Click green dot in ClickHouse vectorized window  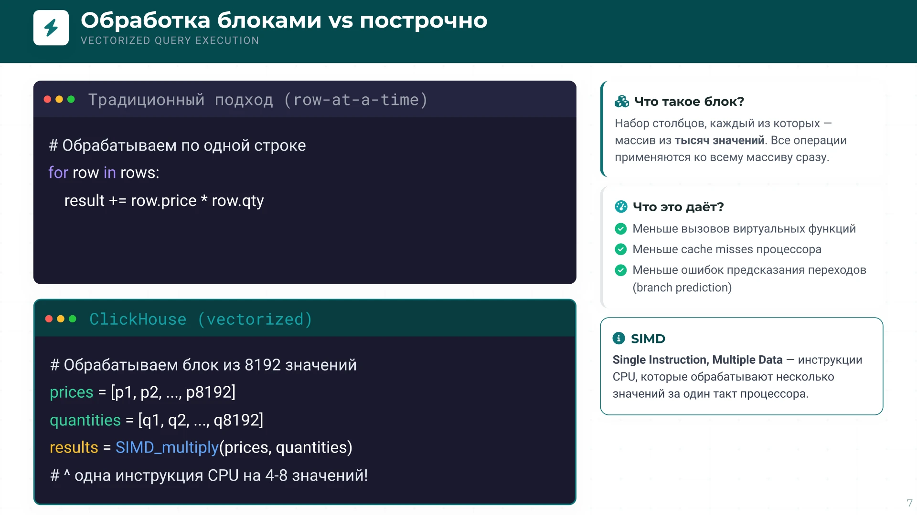73,319
